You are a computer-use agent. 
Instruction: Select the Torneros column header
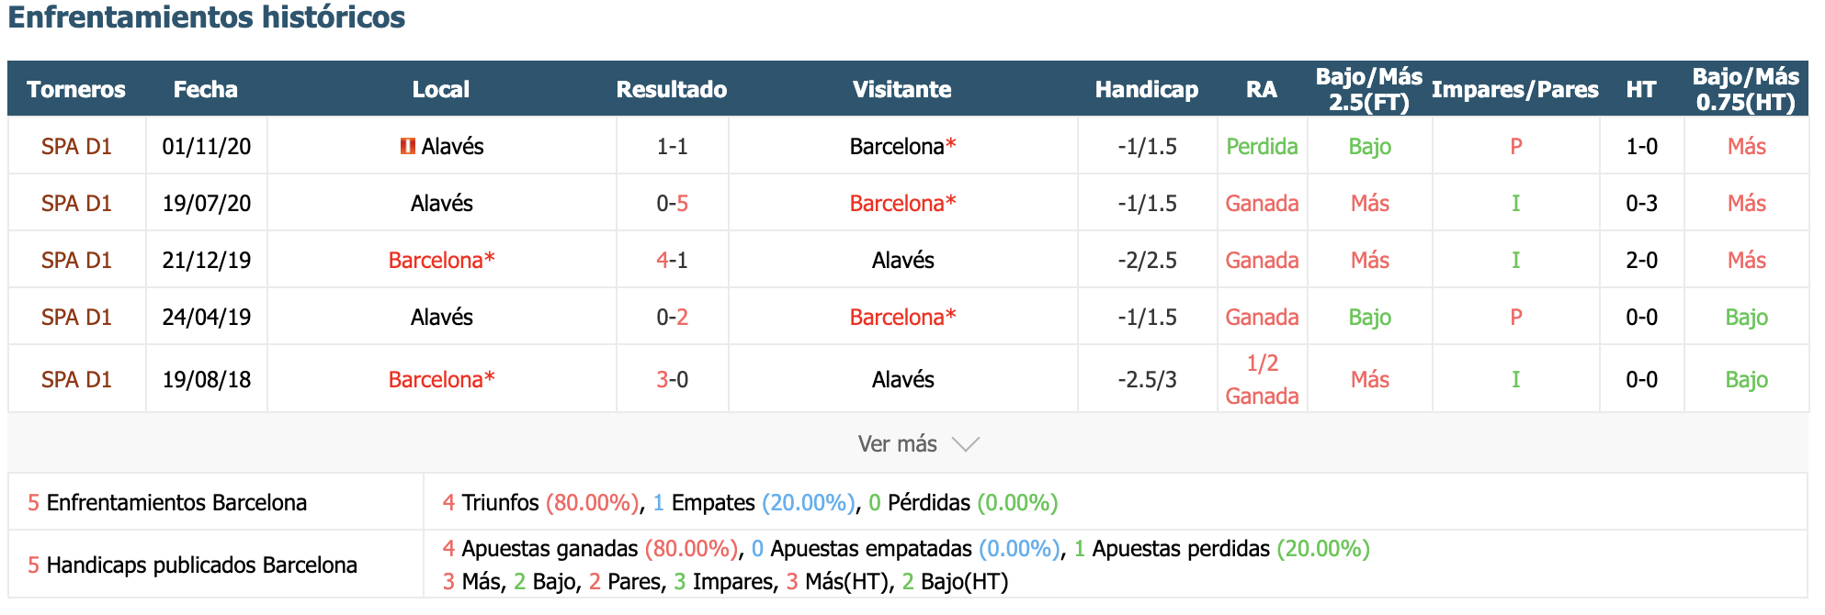(x=76, y=89)
